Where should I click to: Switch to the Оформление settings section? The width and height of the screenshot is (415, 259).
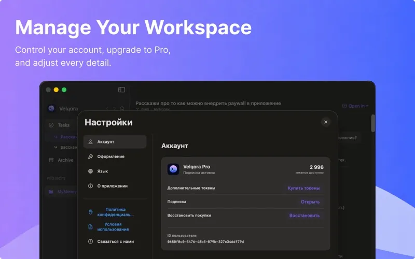point(115,156)
